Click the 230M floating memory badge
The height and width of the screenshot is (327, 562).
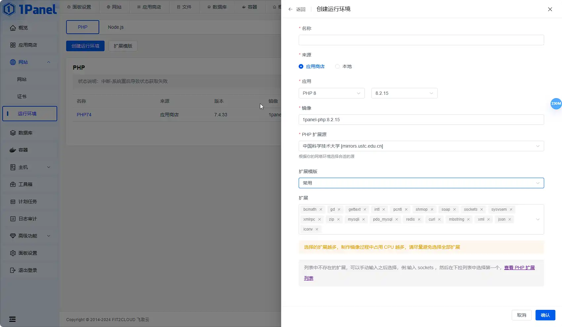click(556, 103)
